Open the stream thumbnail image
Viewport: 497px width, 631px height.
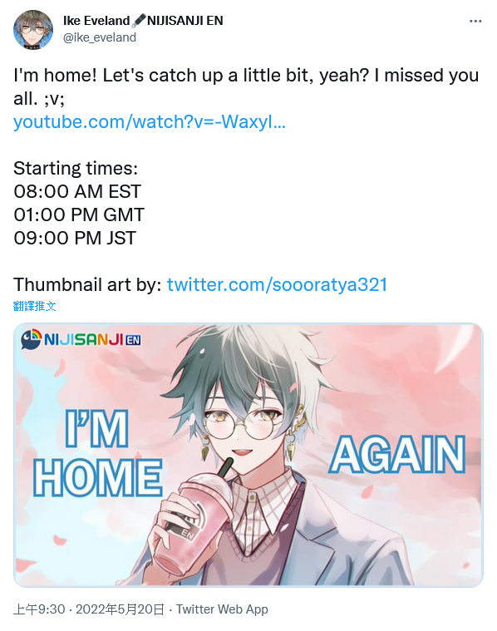click(248, 455)
